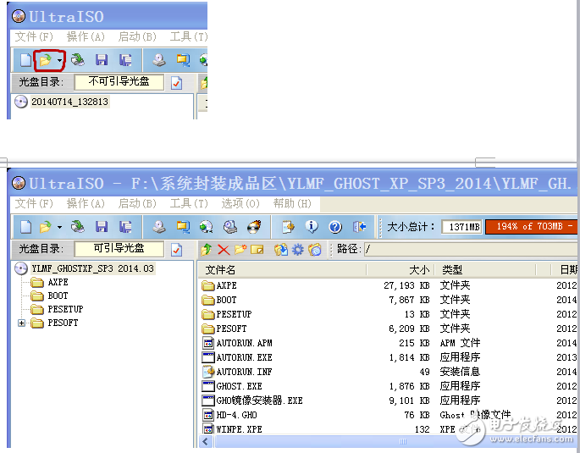The height and width of the screenshot is (453, 580).
Task: Open 工具(T) menu in lower UltraISO window
Action: 189,203
